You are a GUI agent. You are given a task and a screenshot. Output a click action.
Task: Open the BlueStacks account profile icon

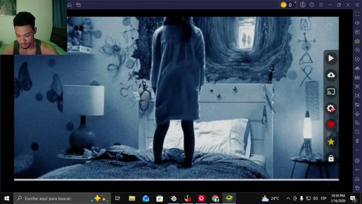(303, 5)
